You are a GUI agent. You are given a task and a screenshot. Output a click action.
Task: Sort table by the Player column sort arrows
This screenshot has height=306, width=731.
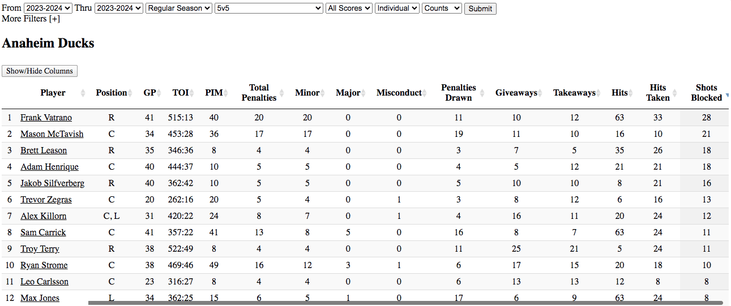(83, 93)
